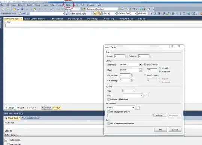Click the Find in Files icon beside PasswordQuestion
This screenshot has height=145, width=202.
click(x=84, y=9)
